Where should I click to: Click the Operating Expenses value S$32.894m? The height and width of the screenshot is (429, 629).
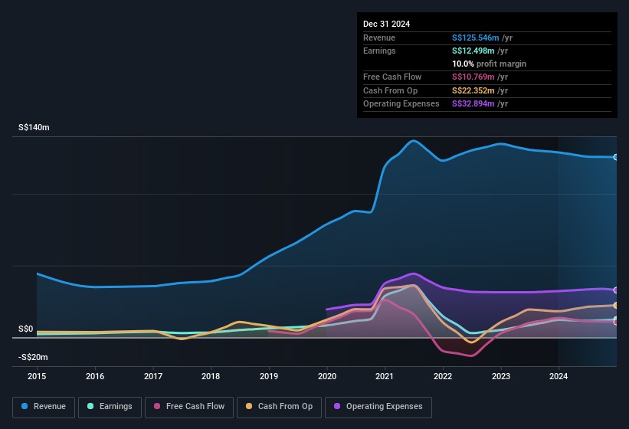[x=480, y=103]
